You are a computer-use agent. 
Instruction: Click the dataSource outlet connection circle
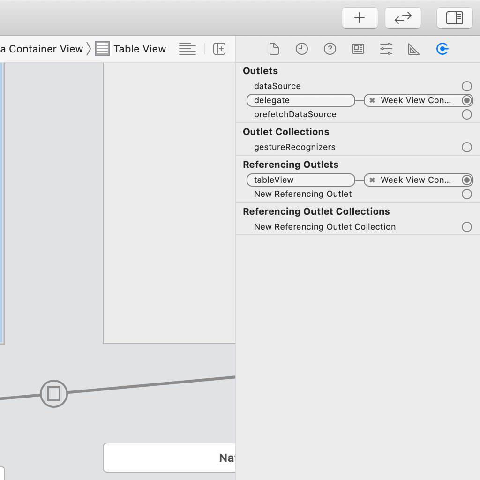tap(466, 86)
